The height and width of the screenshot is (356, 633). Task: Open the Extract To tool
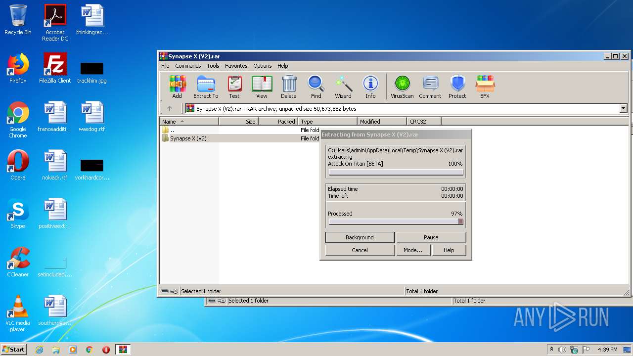[x=206, y=87]
